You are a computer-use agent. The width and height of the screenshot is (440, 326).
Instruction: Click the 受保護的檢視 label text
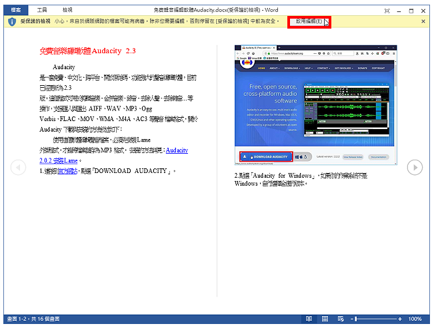click(x=35, y=21)
